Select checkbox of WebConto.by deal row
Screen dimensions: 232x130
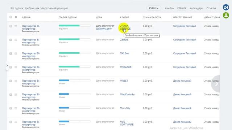11,95
